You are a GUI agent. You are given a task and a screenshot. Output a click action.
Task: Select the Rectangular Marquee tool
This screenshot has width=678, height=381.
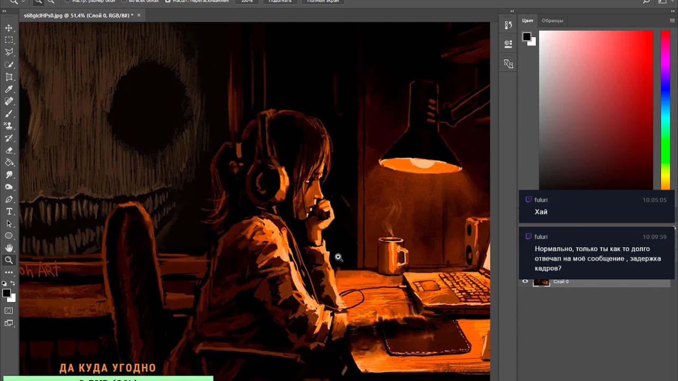[x=9, y=40]
